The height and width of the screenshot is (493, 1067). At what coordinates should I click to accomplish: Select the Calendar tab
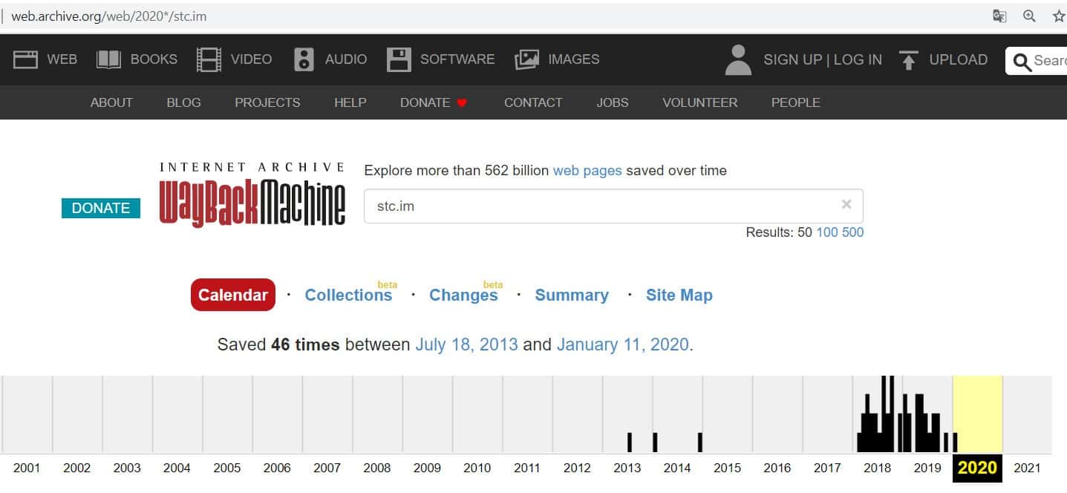click(x=233, y=295)
